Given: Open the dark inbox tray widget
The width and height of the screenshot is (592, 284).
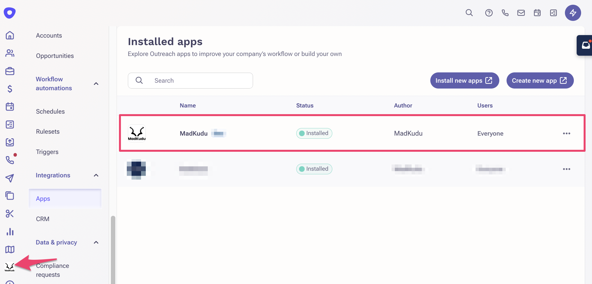Looking at the screenshot, I should click(585, 45).
